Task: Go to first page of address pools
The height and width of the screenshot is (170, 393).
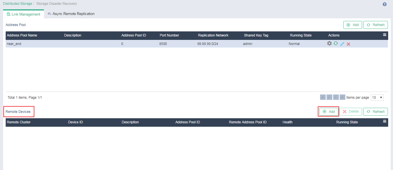Action: tap(323, 97)
